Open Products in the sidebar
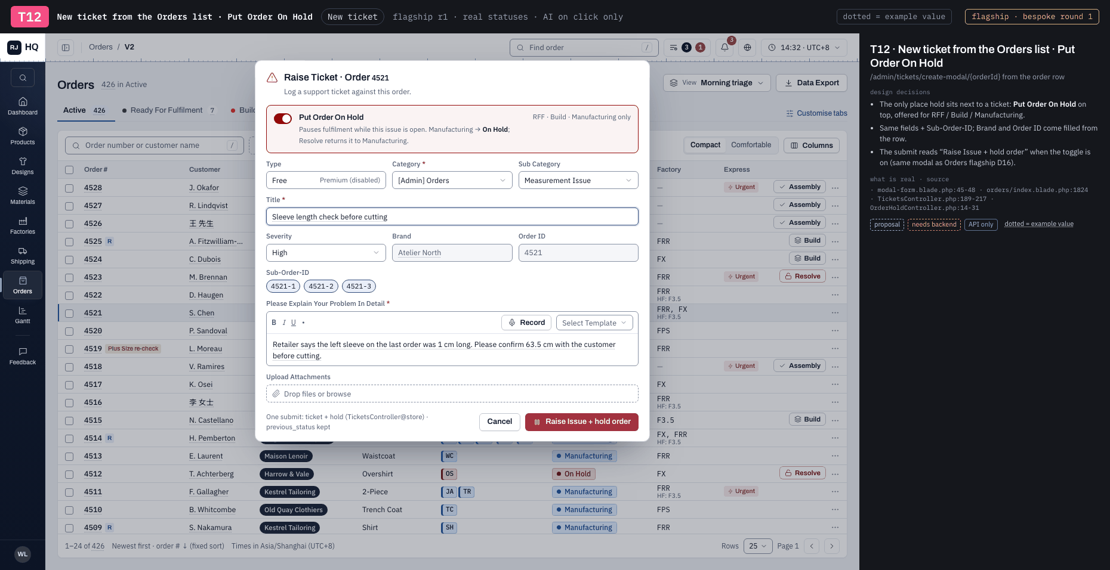This screenshot has height=570, width=1110. tap(23, 136)
